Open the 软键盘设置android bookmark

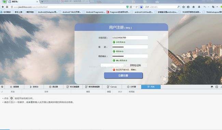click(166, 12)
